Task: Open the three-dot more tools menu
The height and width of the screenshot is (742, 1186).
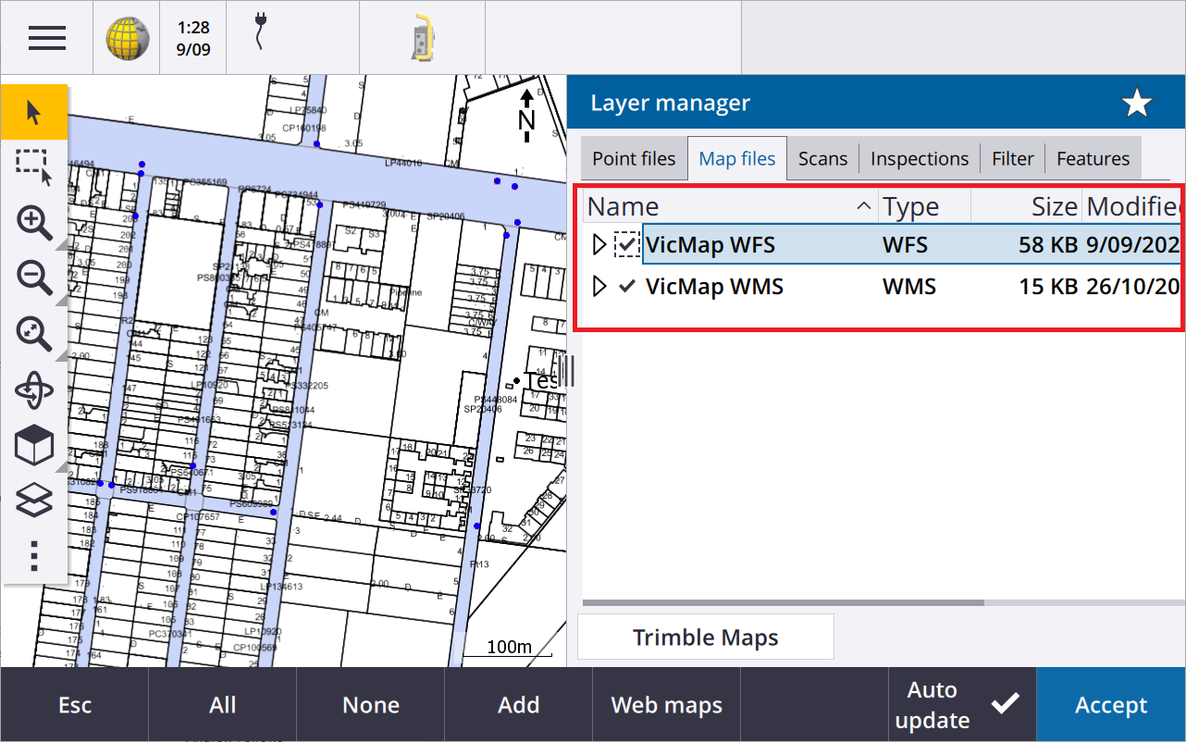Action: tap(34, 556)
